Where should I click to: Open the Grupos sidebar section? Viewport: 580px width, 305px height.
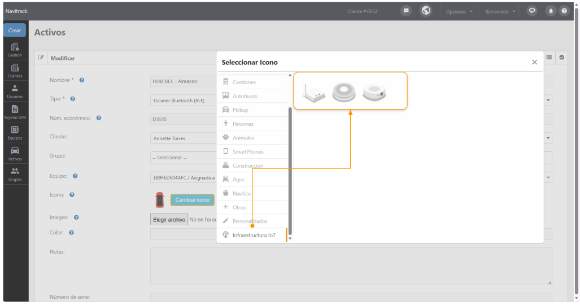[x=15, y=175]
